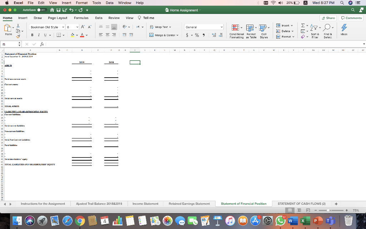Click the Save icon in title bar

(59, 10)
